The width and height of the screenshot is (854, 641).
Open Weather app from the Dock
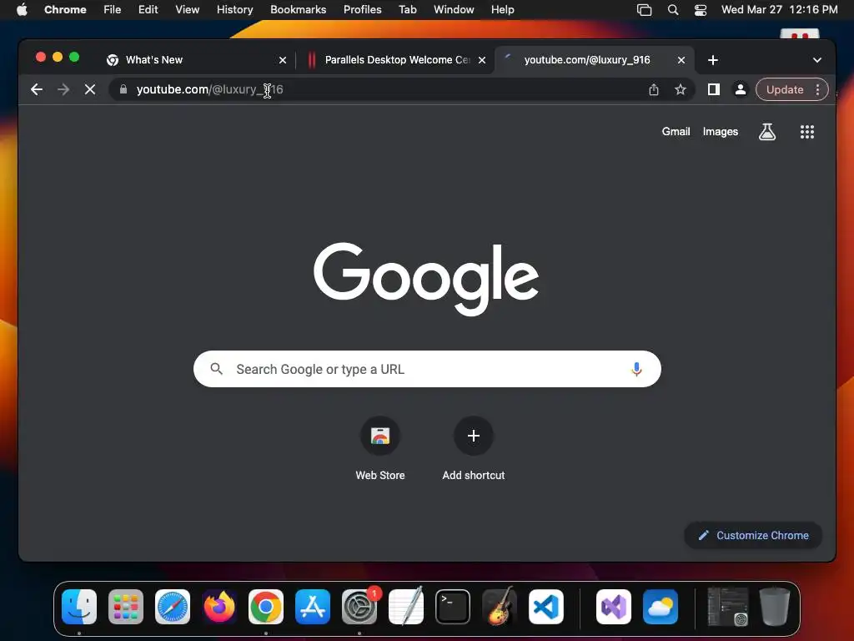(661, 607)
